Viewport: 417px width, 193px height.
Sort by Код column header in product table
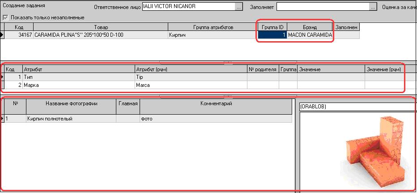[19, 27]
